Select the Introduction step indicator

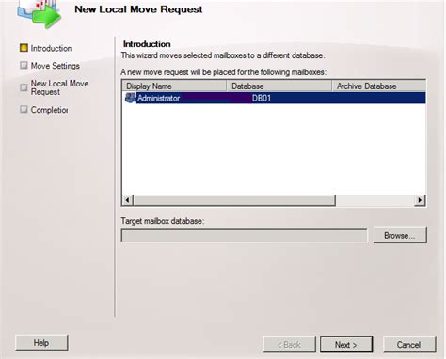(x=24, y=48)
